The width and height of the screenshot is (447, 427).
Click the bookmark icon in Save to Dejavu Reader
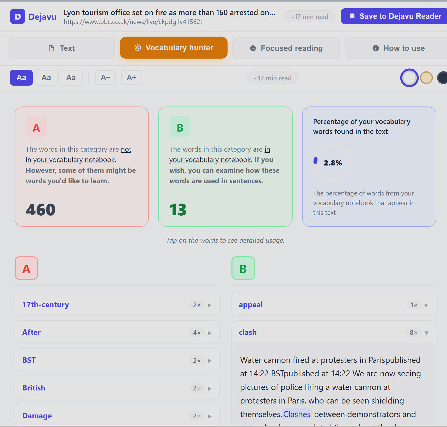tap(352, 16)
